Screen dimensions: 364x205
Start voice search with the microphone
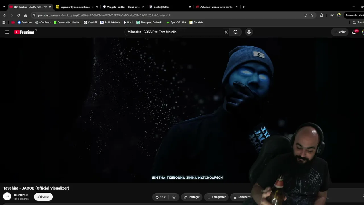click(249, 32)
